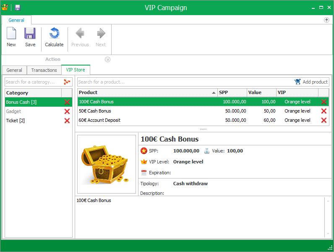Open the General sub-tab
This screenshot has width=334, height=252.
(14, 70)
